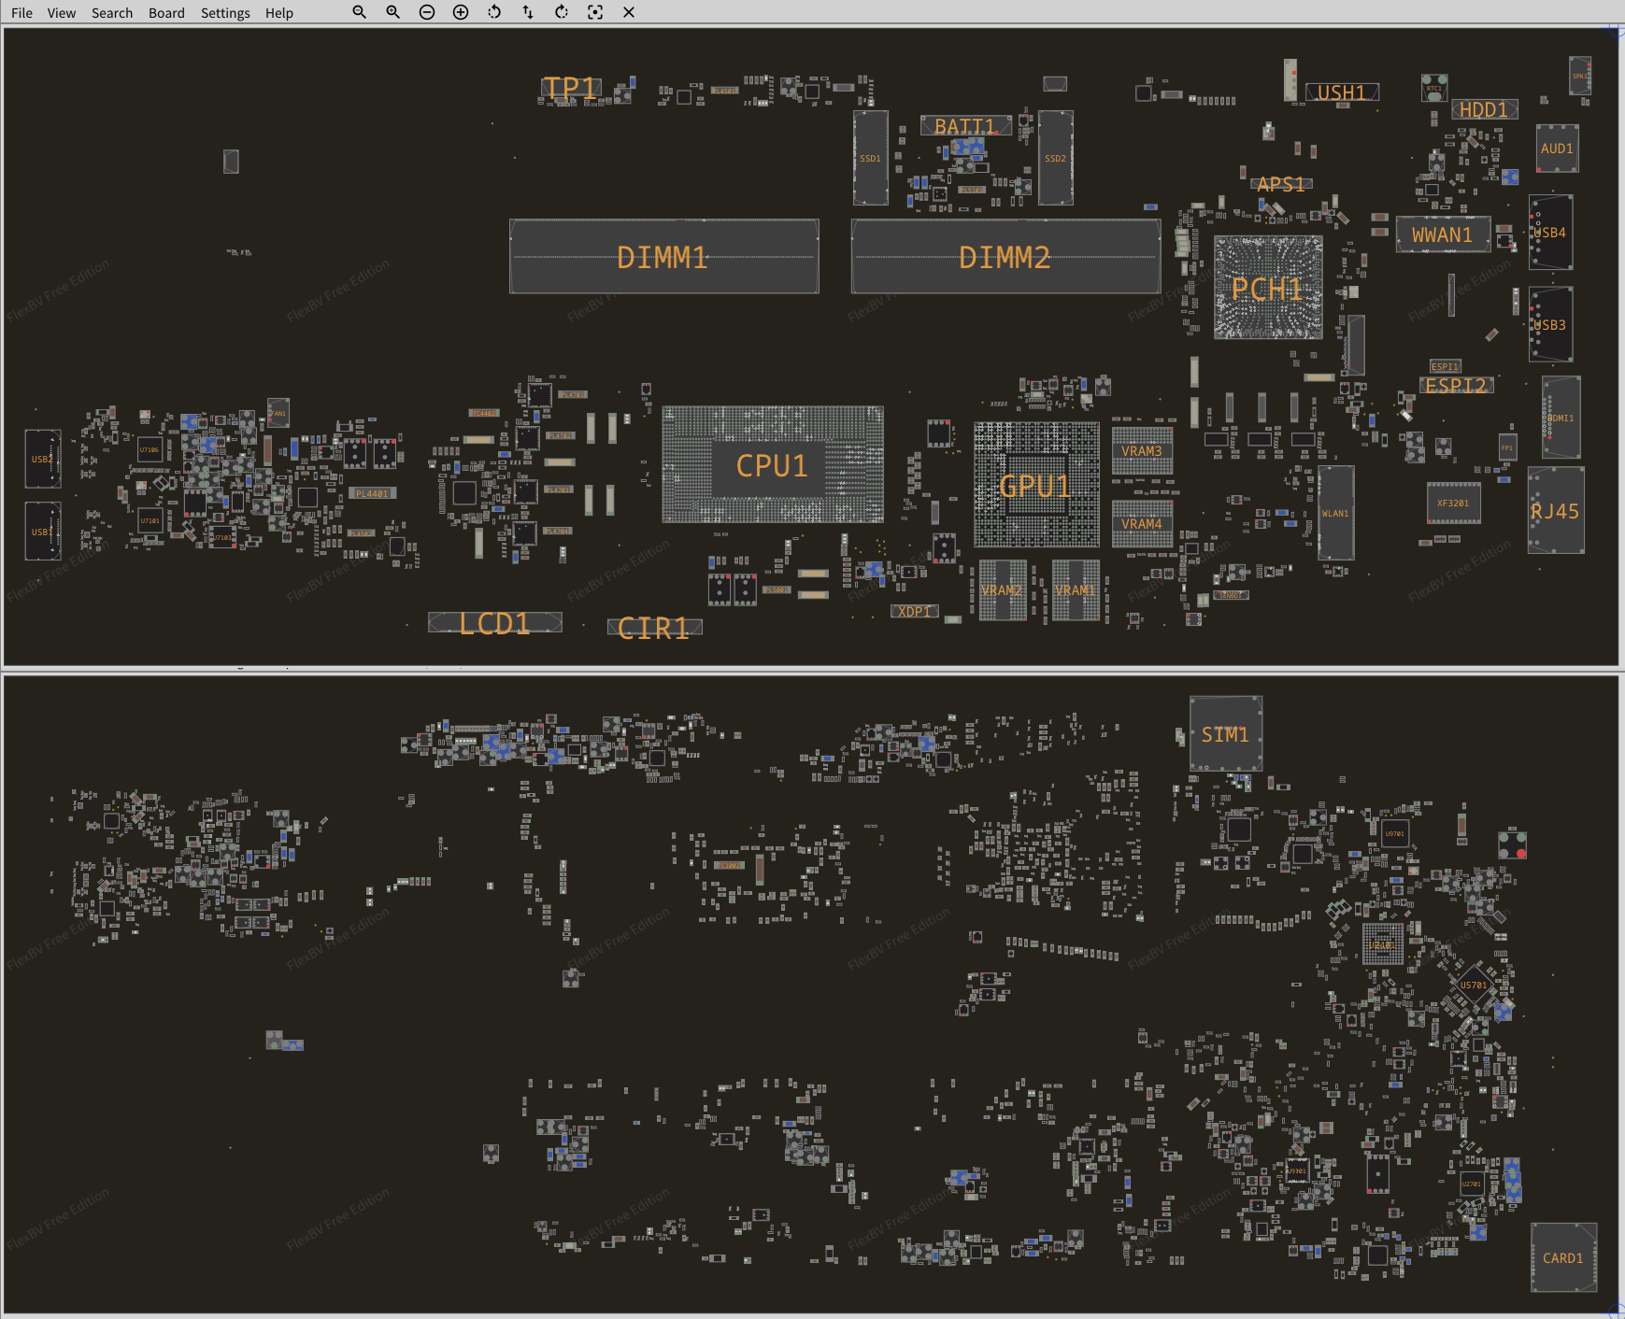Click the center/fit view target icon
This screenshot has width=1625, height=1319.
coord(595,12)
